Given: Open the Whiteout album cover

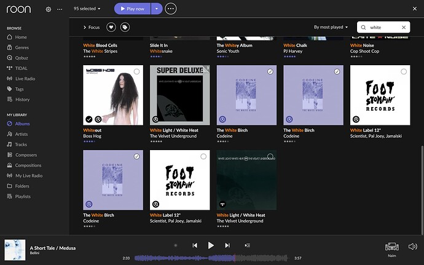Looking at the screenshot, I should (x=113, y=95).
